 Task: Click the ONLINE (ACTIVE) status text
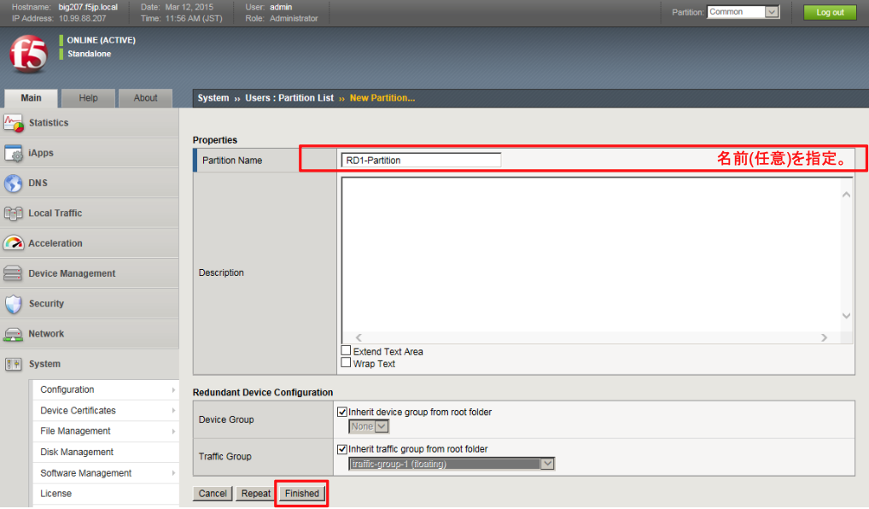point(102,40)
